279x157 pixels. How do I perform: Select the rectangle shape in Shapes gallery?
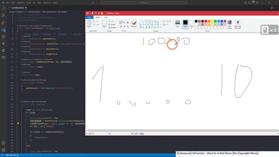[x=149, y=21]
